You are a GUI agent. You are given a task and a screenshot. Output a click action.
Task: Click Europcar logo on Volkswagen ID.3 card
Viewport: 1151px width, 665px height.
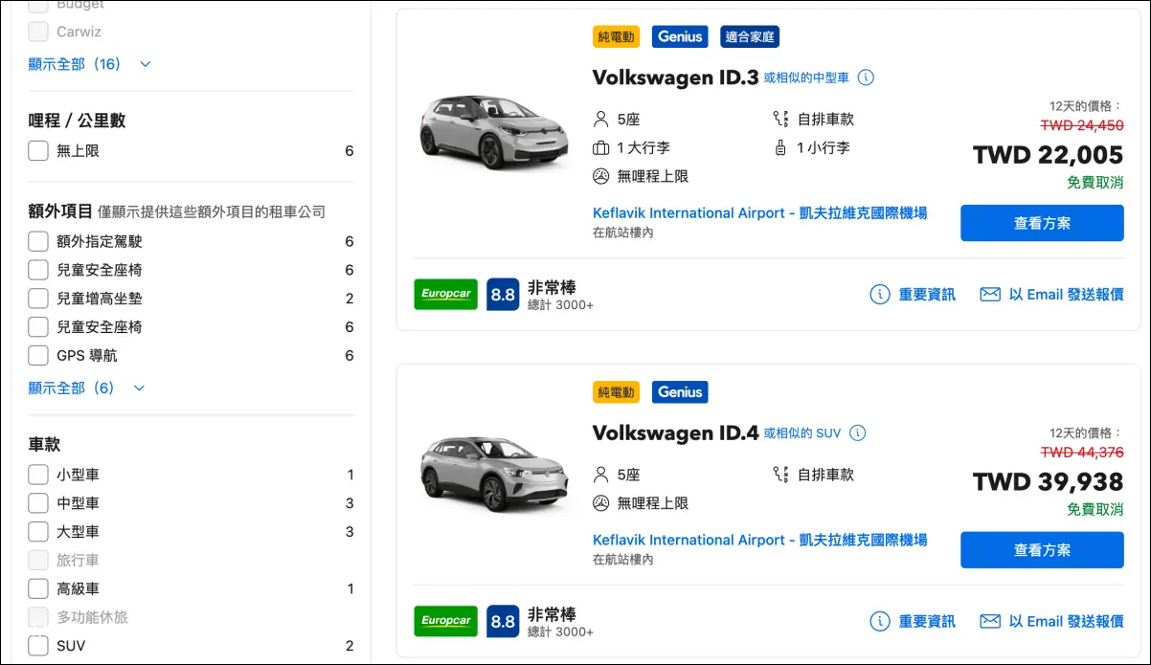tap(445, 295)
